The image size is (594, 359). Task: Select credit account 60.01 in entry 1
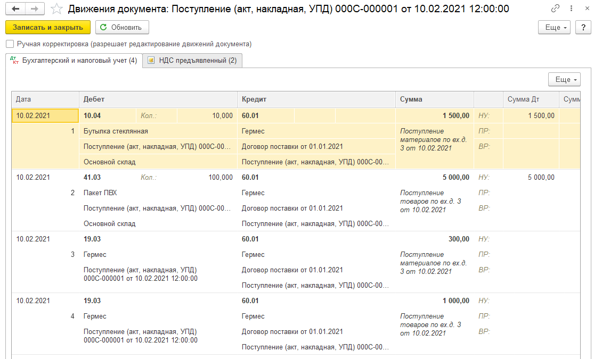265,116
